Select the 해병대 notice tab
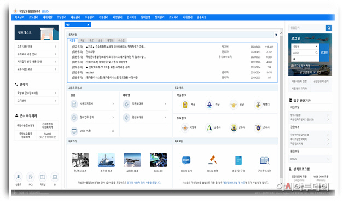Image resolution: width=343 pixels, height=203 pixels. pos(111,40)
